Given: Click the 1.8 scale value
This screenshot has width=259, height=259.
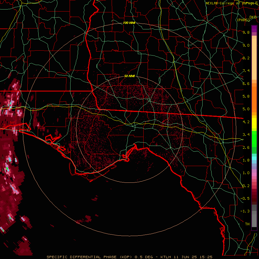Looking at the screenshot, I should [246, 160].
